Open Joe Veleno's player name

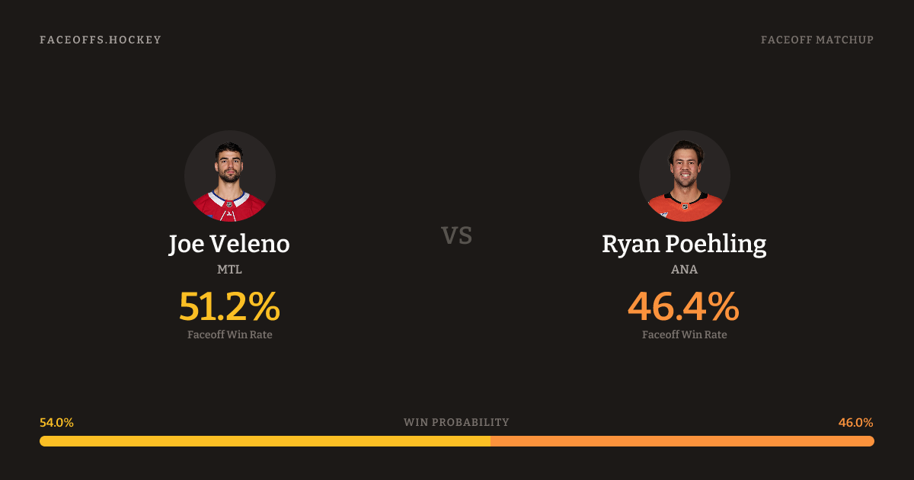click(229, 244)
